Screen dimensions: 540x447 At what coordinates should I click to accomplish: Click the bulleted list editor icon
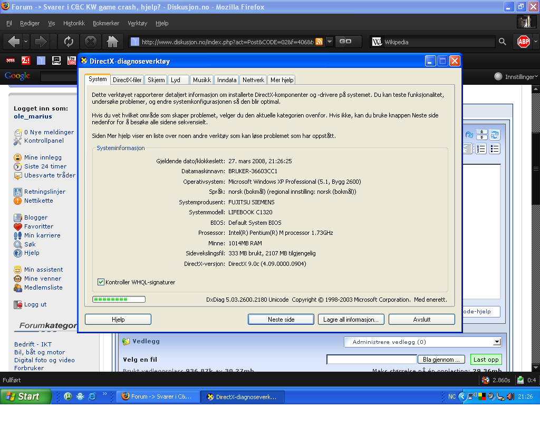495,148
